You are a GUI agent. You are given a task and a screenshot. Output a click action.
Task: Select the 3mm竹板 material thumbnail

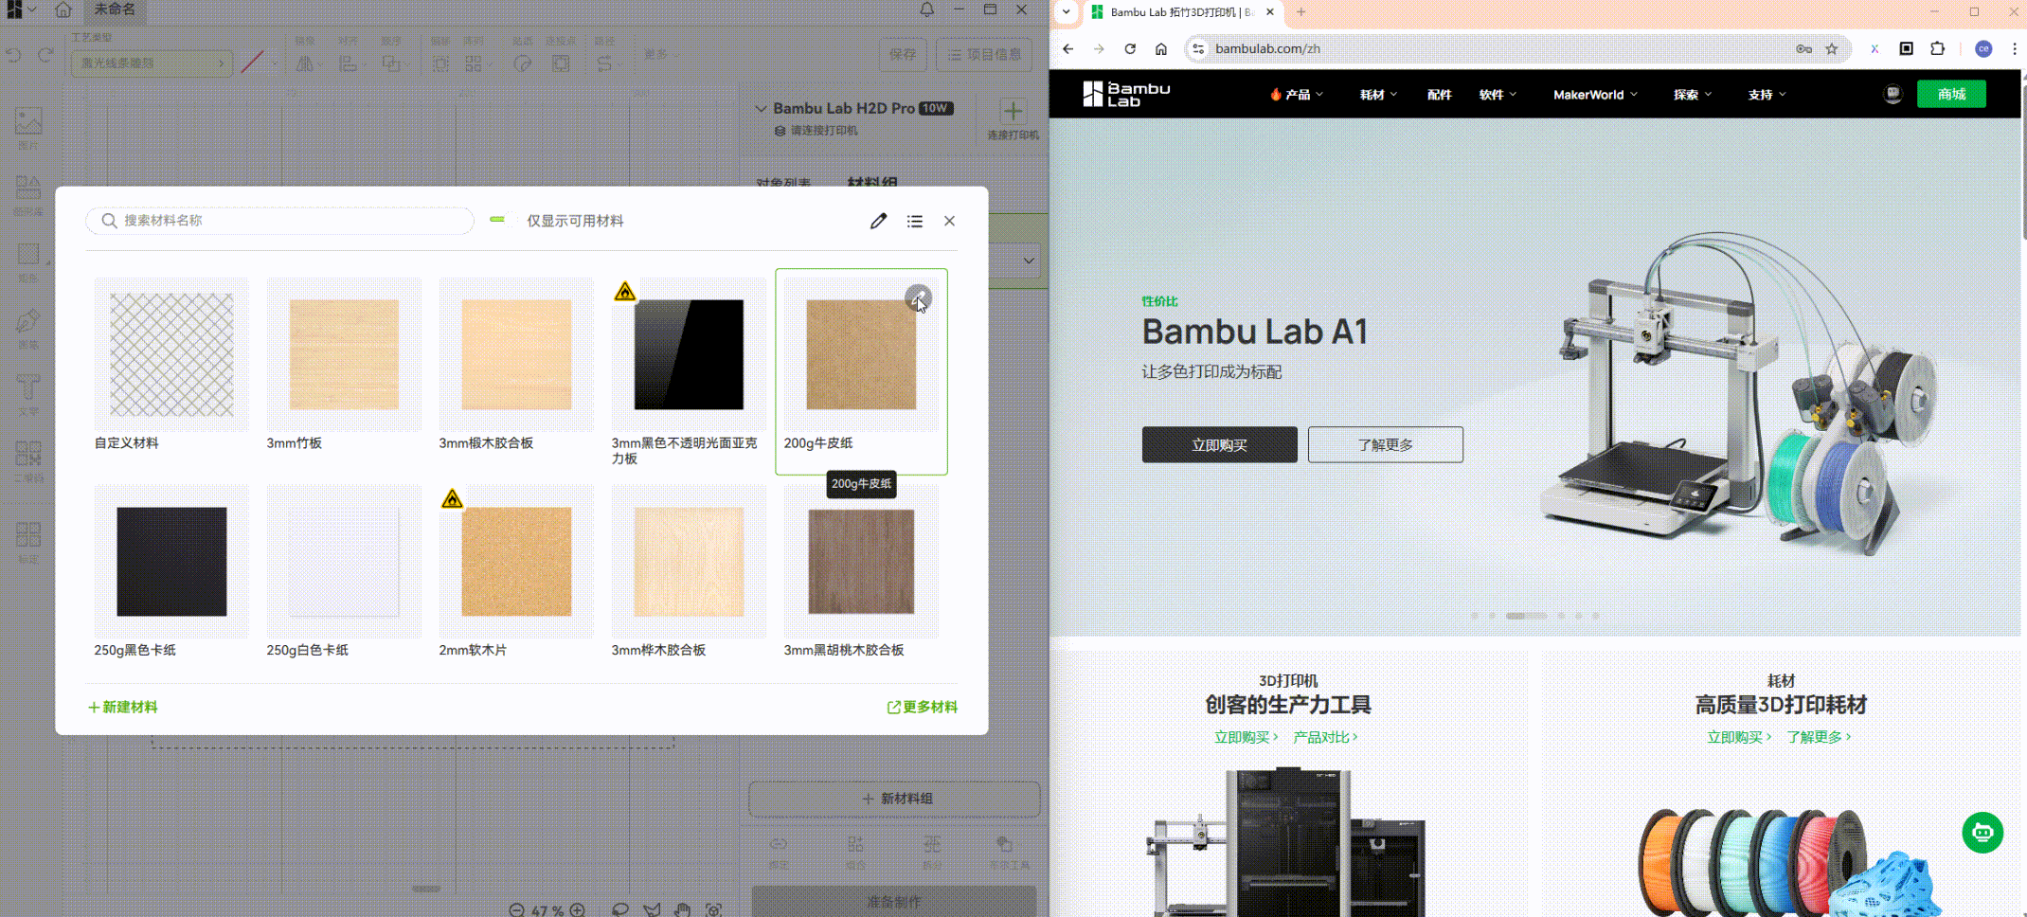344,354
